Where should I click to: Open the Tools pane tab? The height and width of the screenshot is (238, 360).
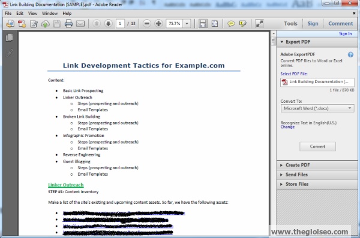[x=290, y=23]
